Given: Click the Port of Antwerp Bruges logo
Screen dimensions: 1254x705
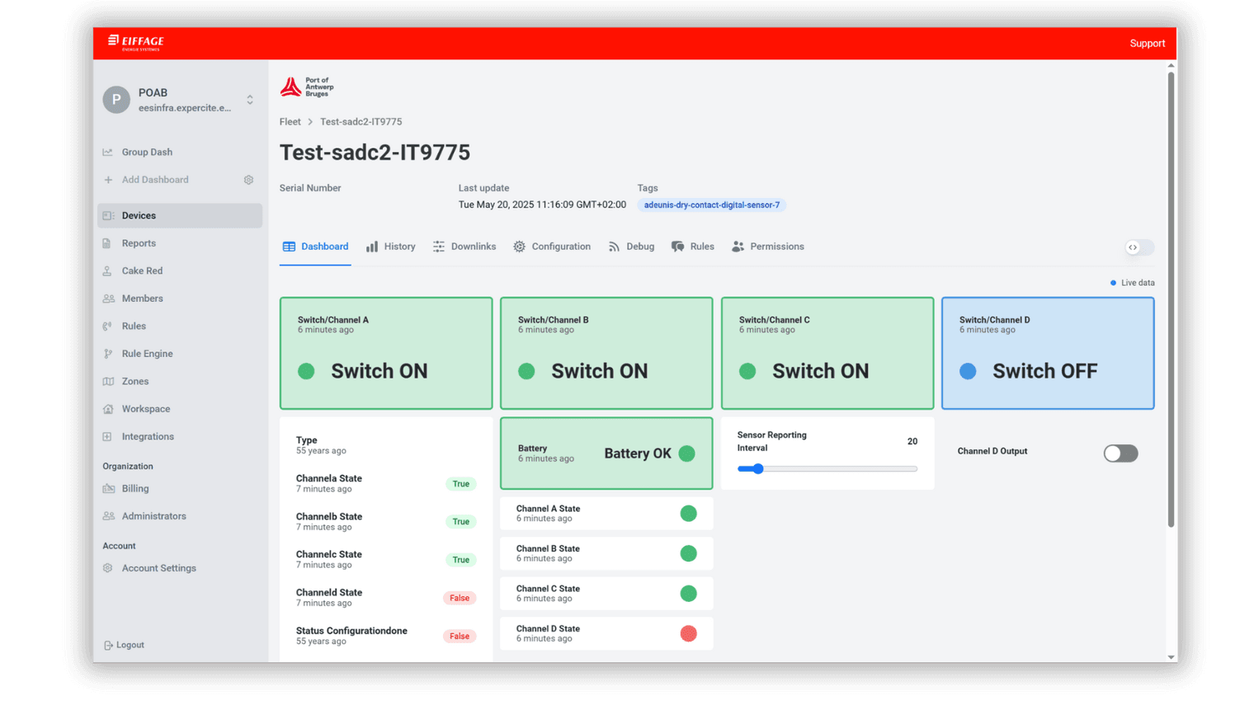Looking at the screenshot, I should 307,87.
